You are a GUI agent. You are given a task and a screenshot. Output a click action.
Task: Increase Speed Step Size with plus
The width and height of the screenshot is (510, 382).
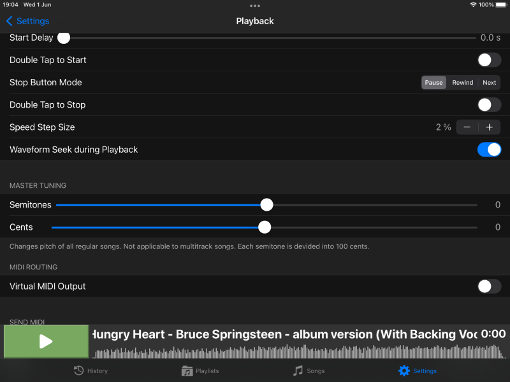(489, 127)
